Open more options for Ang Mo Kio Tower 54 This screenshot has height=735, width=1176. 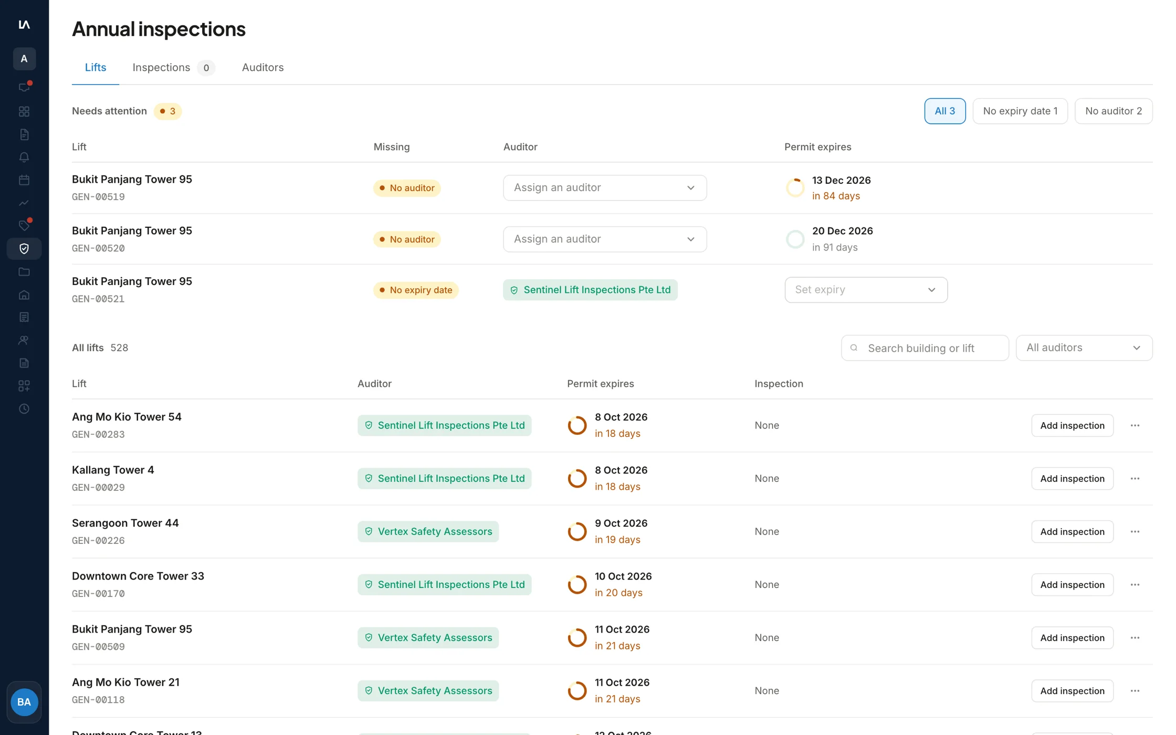1135,425
